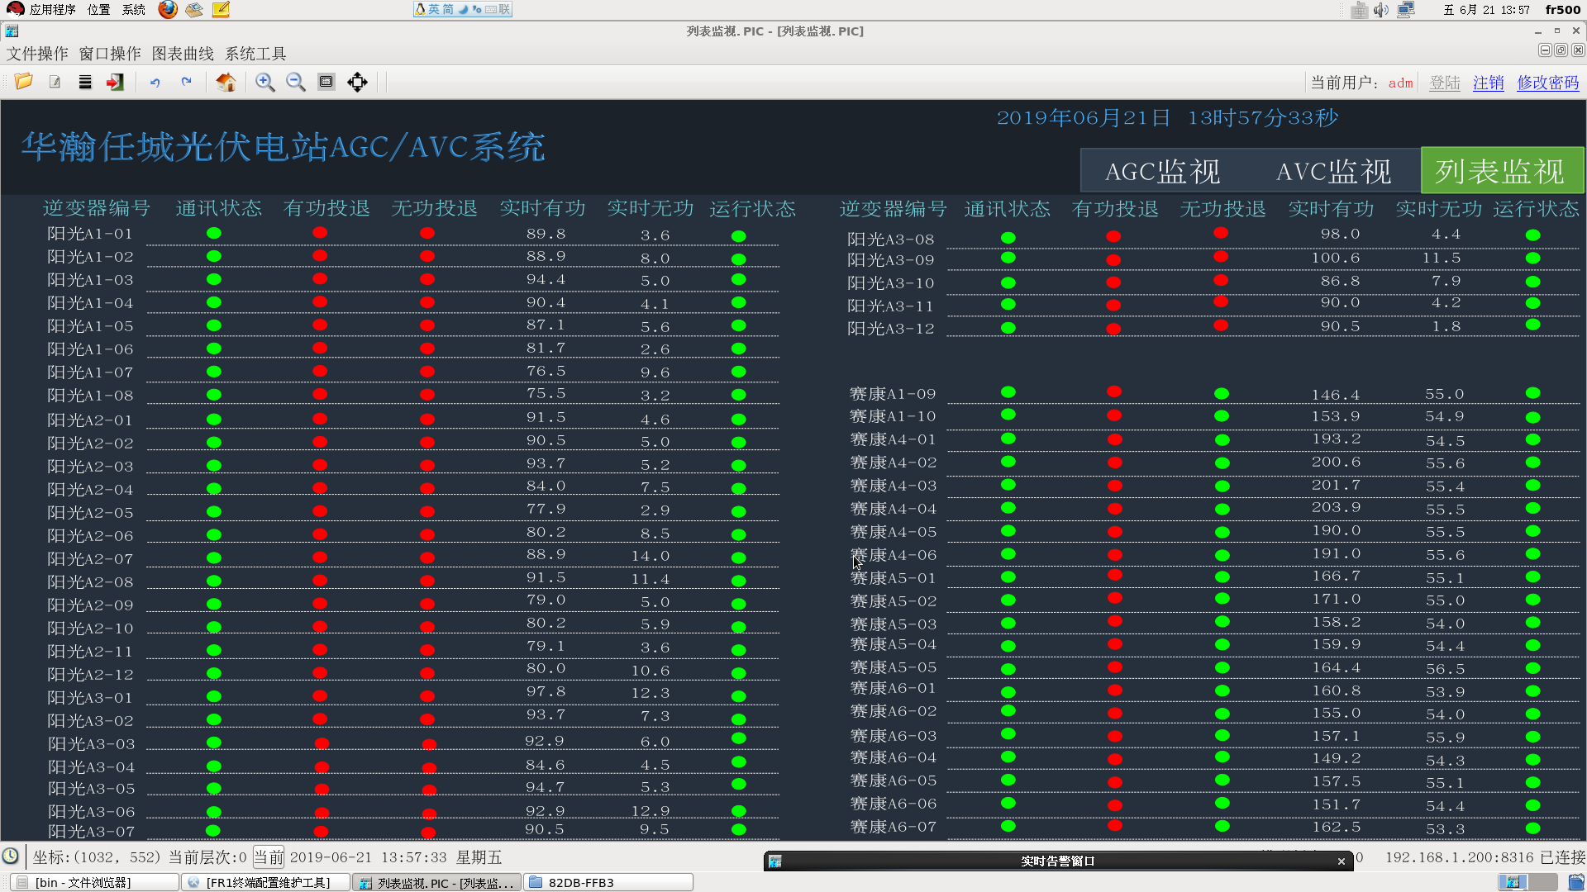
Task: Click the blue undo arrow icon
Action: [x=155, y=82]
